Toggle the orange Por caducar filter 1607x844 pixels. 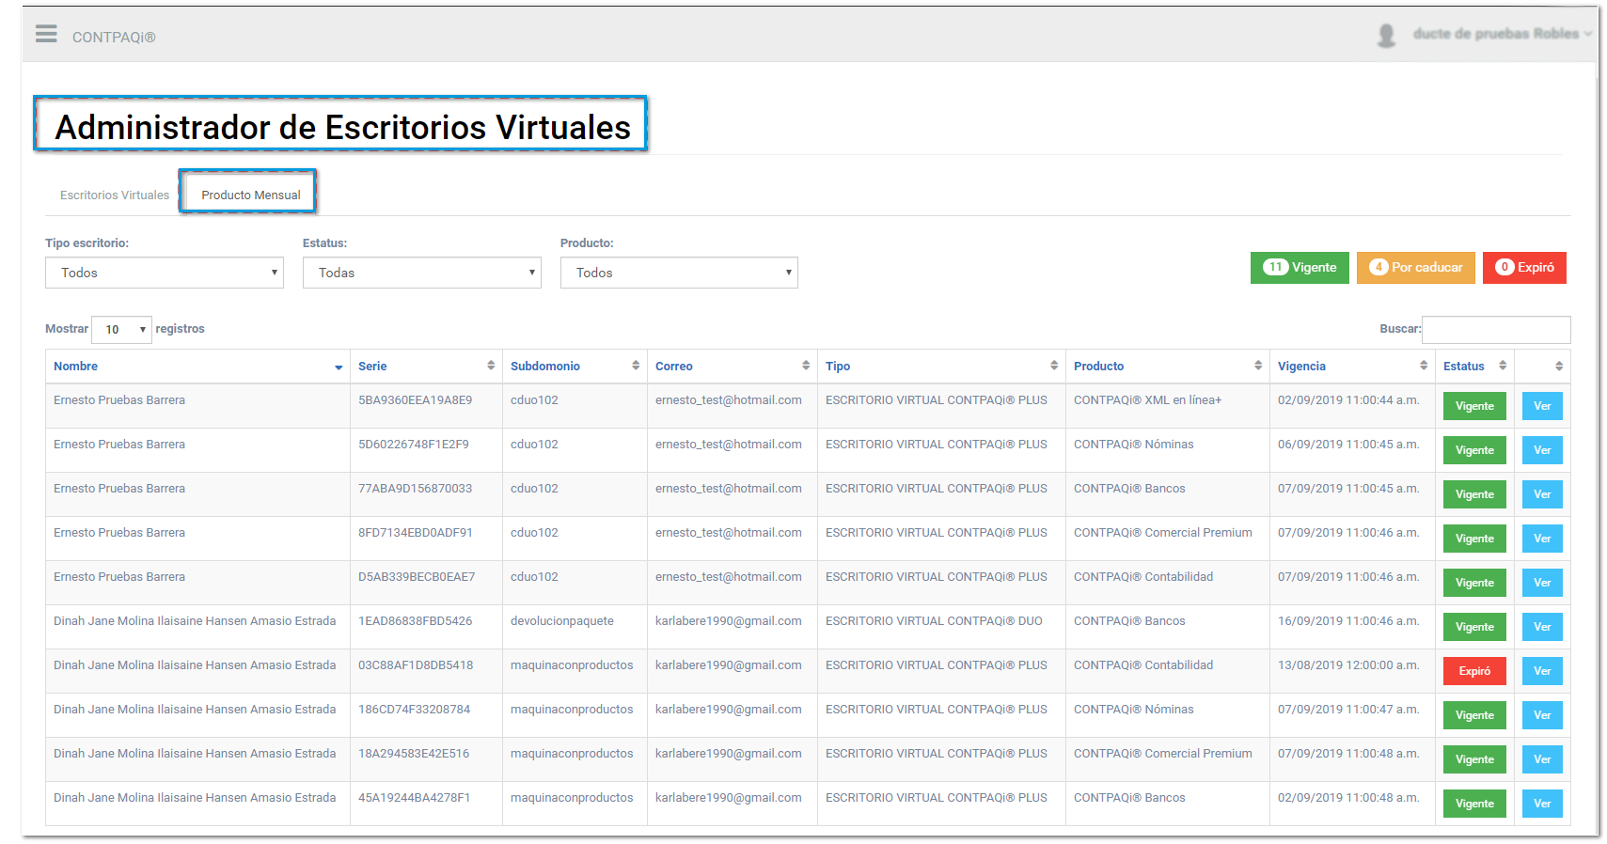click(x=1415, y=268)
